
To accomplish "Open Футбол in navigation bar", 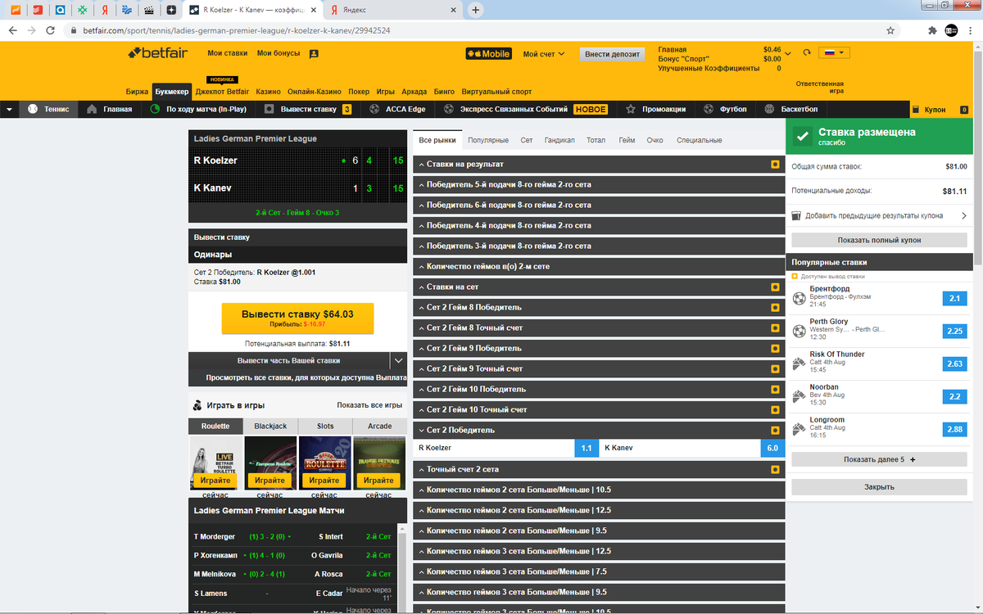I will point(724,109).
